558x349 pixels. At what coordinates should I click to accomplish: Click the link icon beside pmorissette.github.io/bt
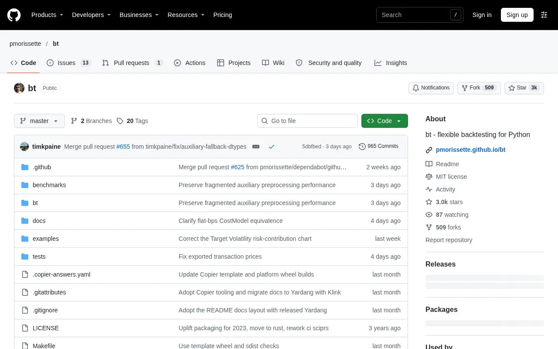coord(429,150)
